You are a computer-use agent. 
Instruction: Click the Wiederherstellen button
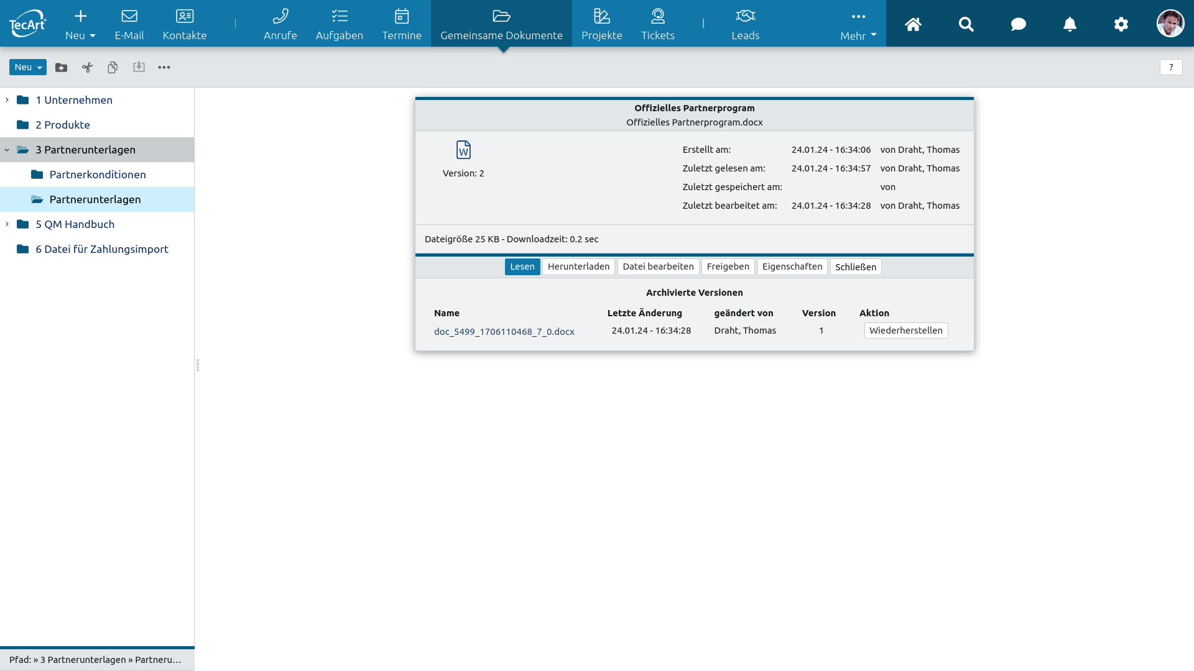[x=905, y=331]
